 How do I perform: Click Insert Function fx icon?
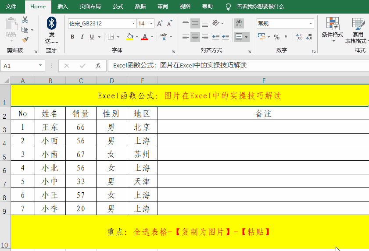coord(98,66)
